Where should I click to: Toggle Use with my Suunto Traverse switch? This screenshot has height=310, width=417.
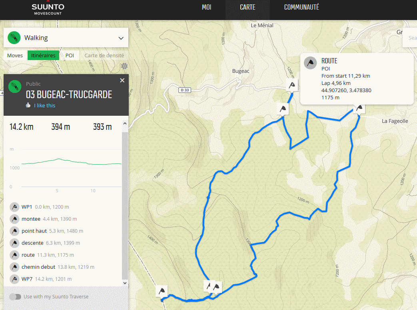click(x=15, y=297)
